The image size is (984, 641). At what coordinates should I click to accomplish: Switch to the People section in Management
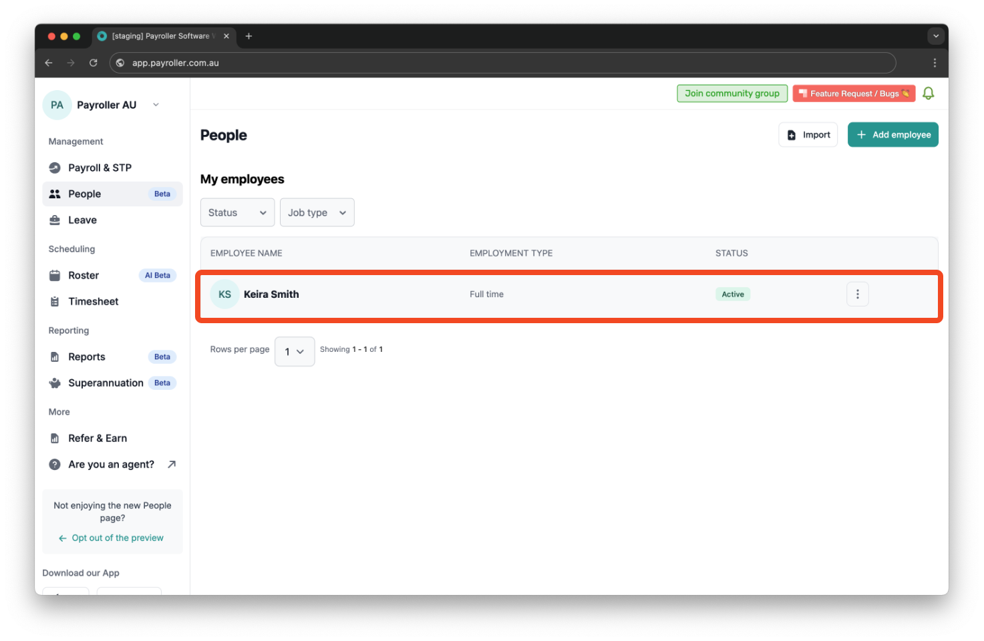point(84,194)
